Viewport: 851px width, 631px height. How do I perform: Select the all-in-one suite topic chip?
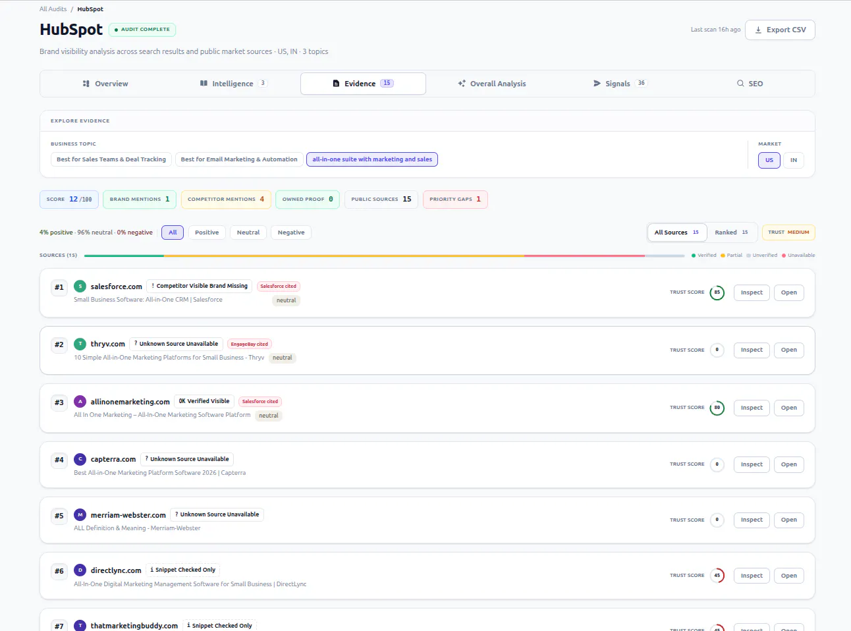[x=372, y=159]
